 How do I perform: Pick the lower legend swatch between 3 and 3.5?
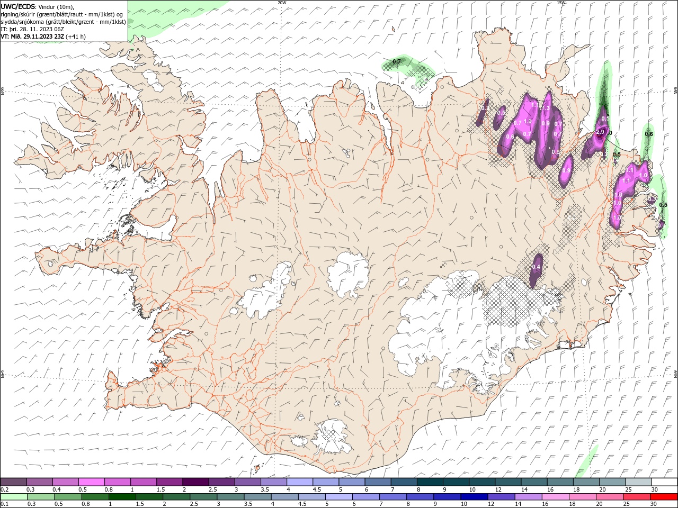(x=230, y=497)
